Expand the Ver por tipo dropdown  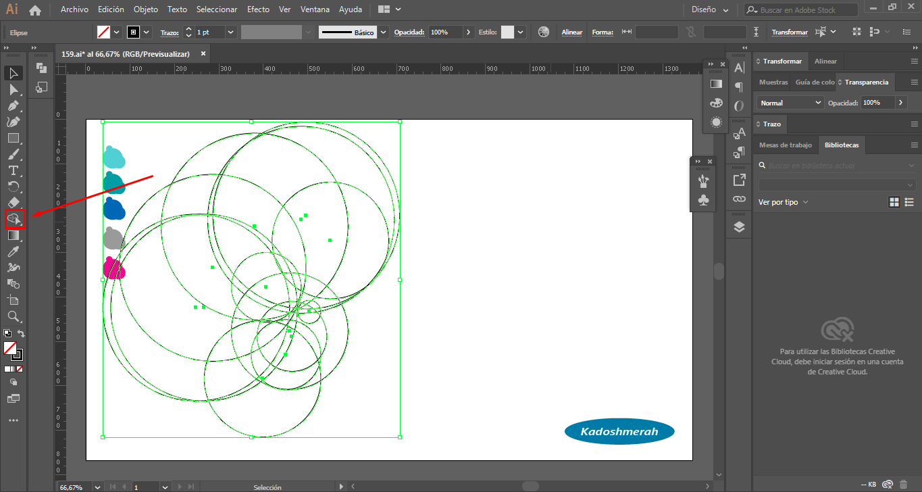pyautogui.click(x=784, y=202)
